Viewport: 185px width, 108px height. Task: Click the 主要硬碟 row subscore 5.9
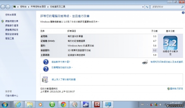tap(155, 55)
